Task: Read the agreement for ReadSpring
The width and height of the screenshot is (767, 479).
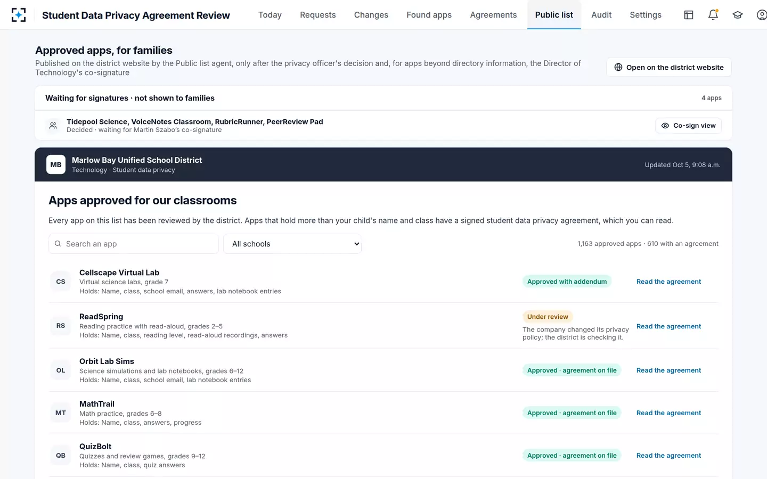Action: click(x=668, y=326)
